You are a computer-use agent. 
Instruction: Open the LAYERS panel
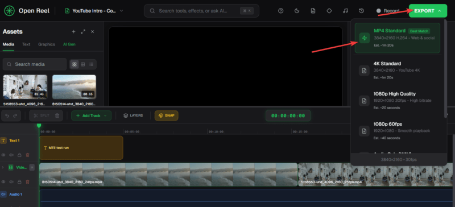133,115
